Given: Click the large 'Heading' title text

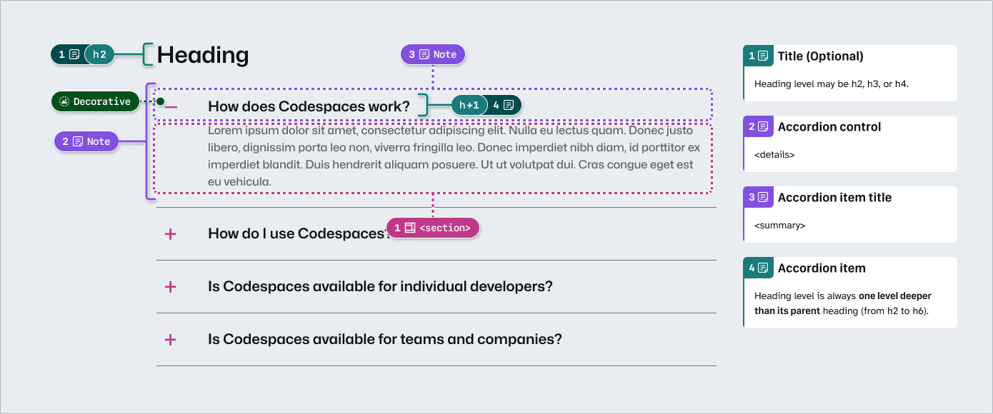Looking at the screenshot, I should pos(203,55).
